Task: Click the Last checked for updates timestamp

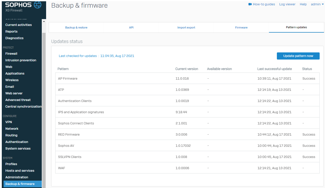Action: [117, 56]
